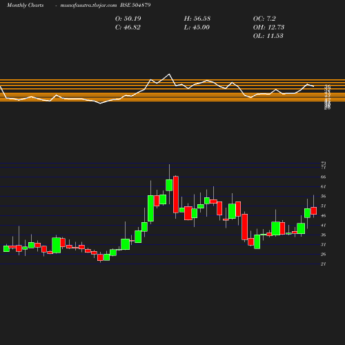Click the price axis label 51
Viewport: 345px width, 345px height.
pos(323,206)
